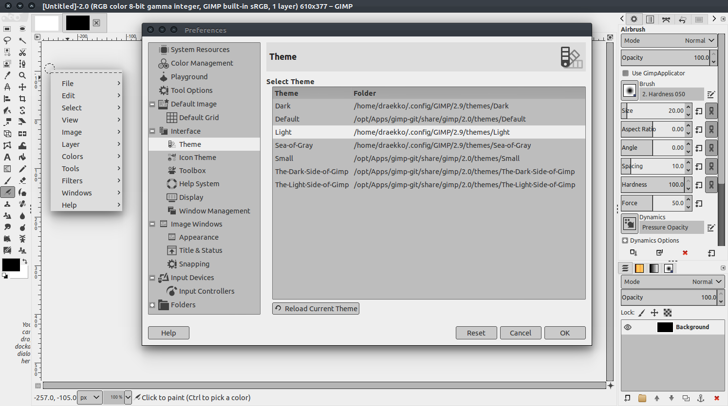
Task: Anchor the floating layer
Action: [701, 398]
